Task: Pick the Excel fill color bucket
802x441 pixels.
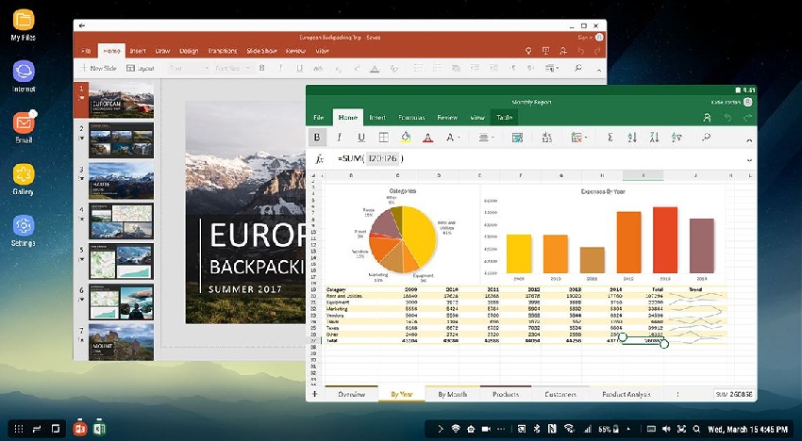Action: tap(404, 138)
